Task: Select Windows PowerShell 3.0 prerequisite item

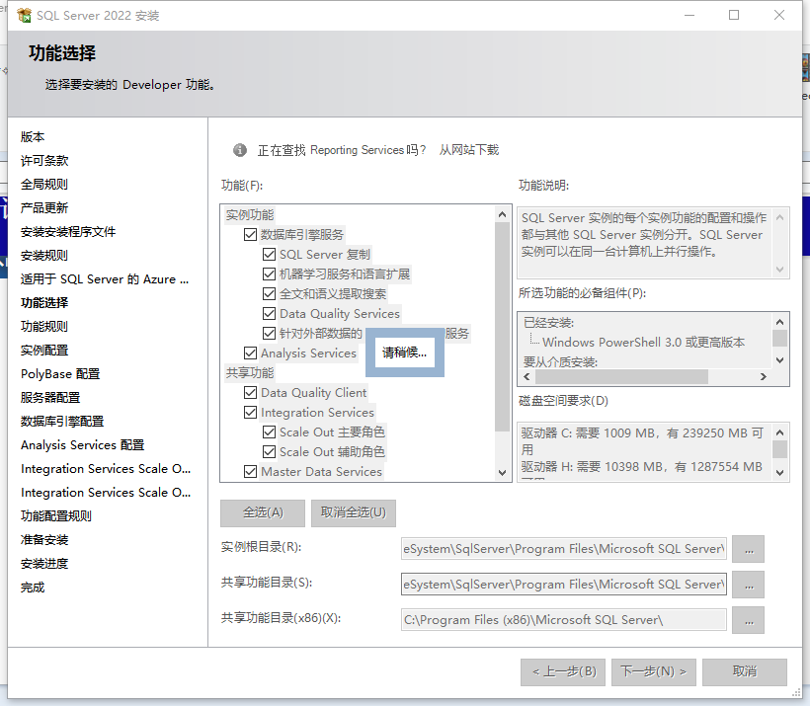Action: [644, 343]
